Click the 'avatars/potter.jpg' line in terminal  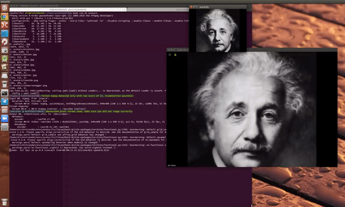click(23, 75)
